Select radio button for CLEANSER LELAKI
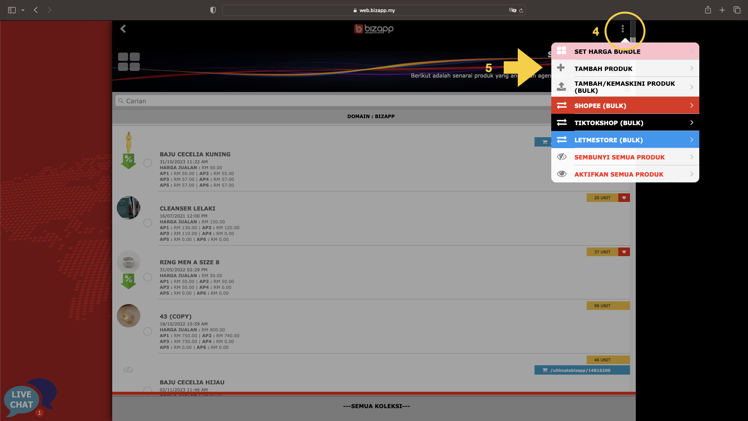Screen dimensions: 748x421 pos(148,223)
